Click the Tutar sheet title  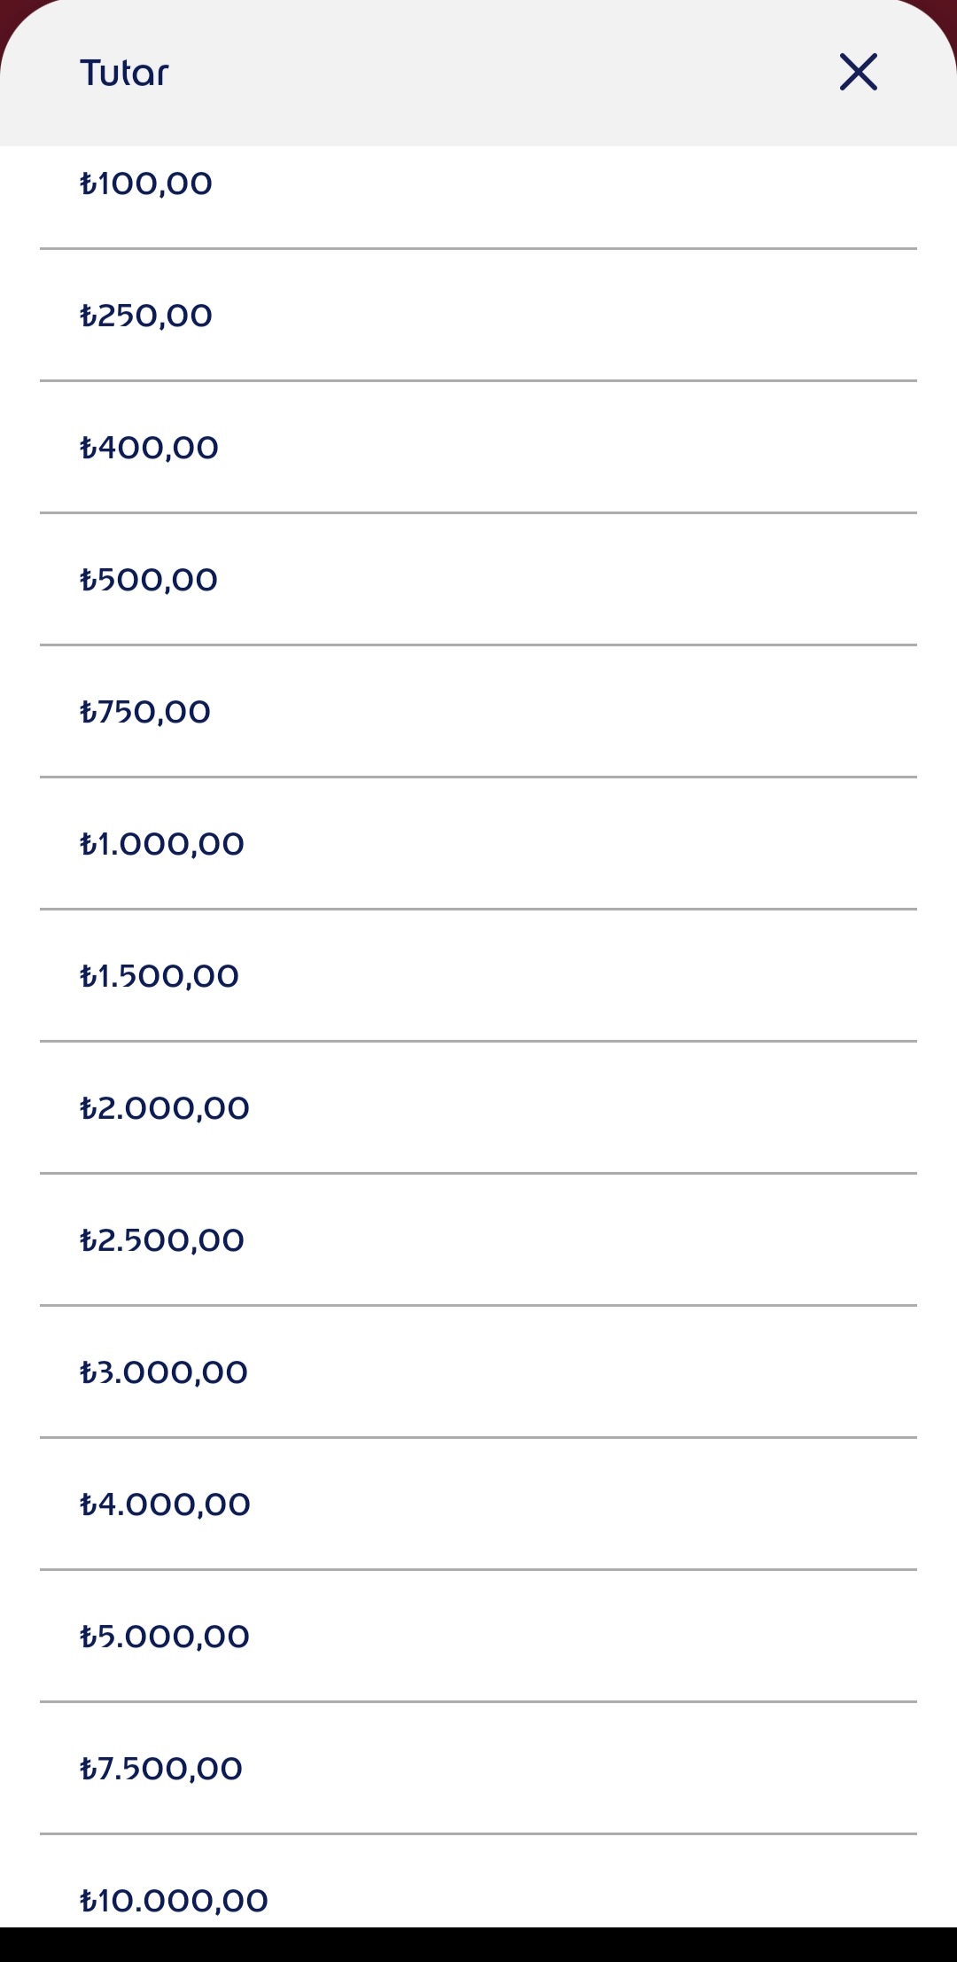(x=124, y=73)
